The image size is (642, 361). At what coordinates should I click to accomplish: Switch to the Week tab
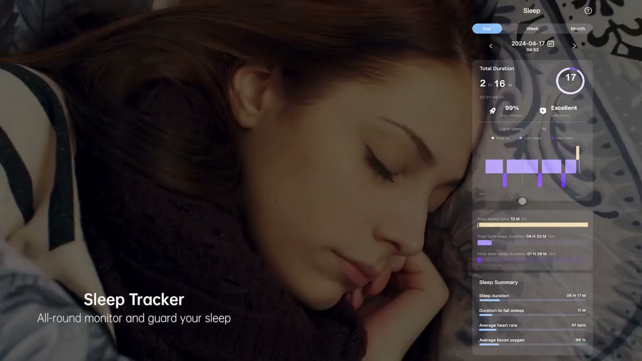[x=532, y=29]
